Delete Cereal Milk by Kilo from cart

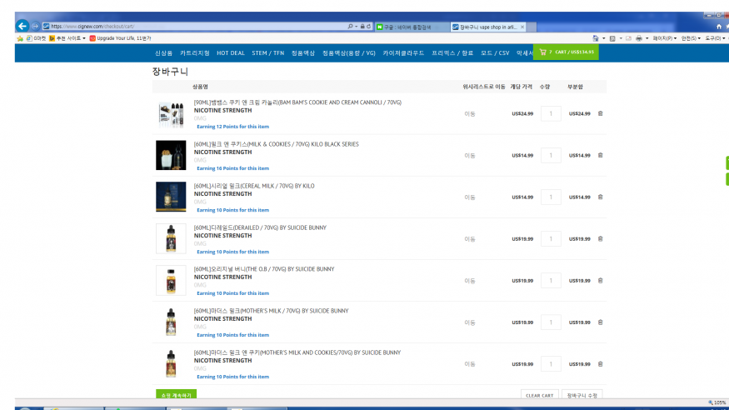(600, 197)
